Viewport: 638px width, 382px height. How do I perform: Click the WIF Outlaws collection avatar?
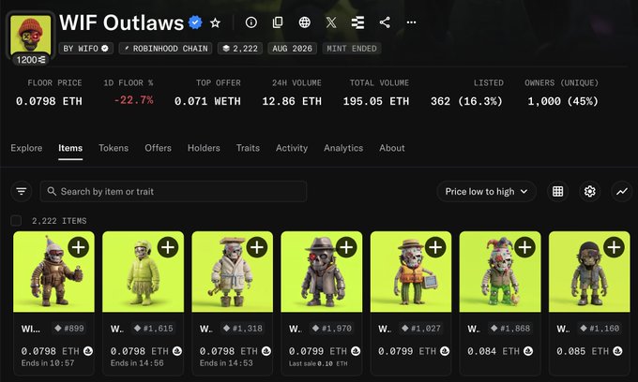31,35
